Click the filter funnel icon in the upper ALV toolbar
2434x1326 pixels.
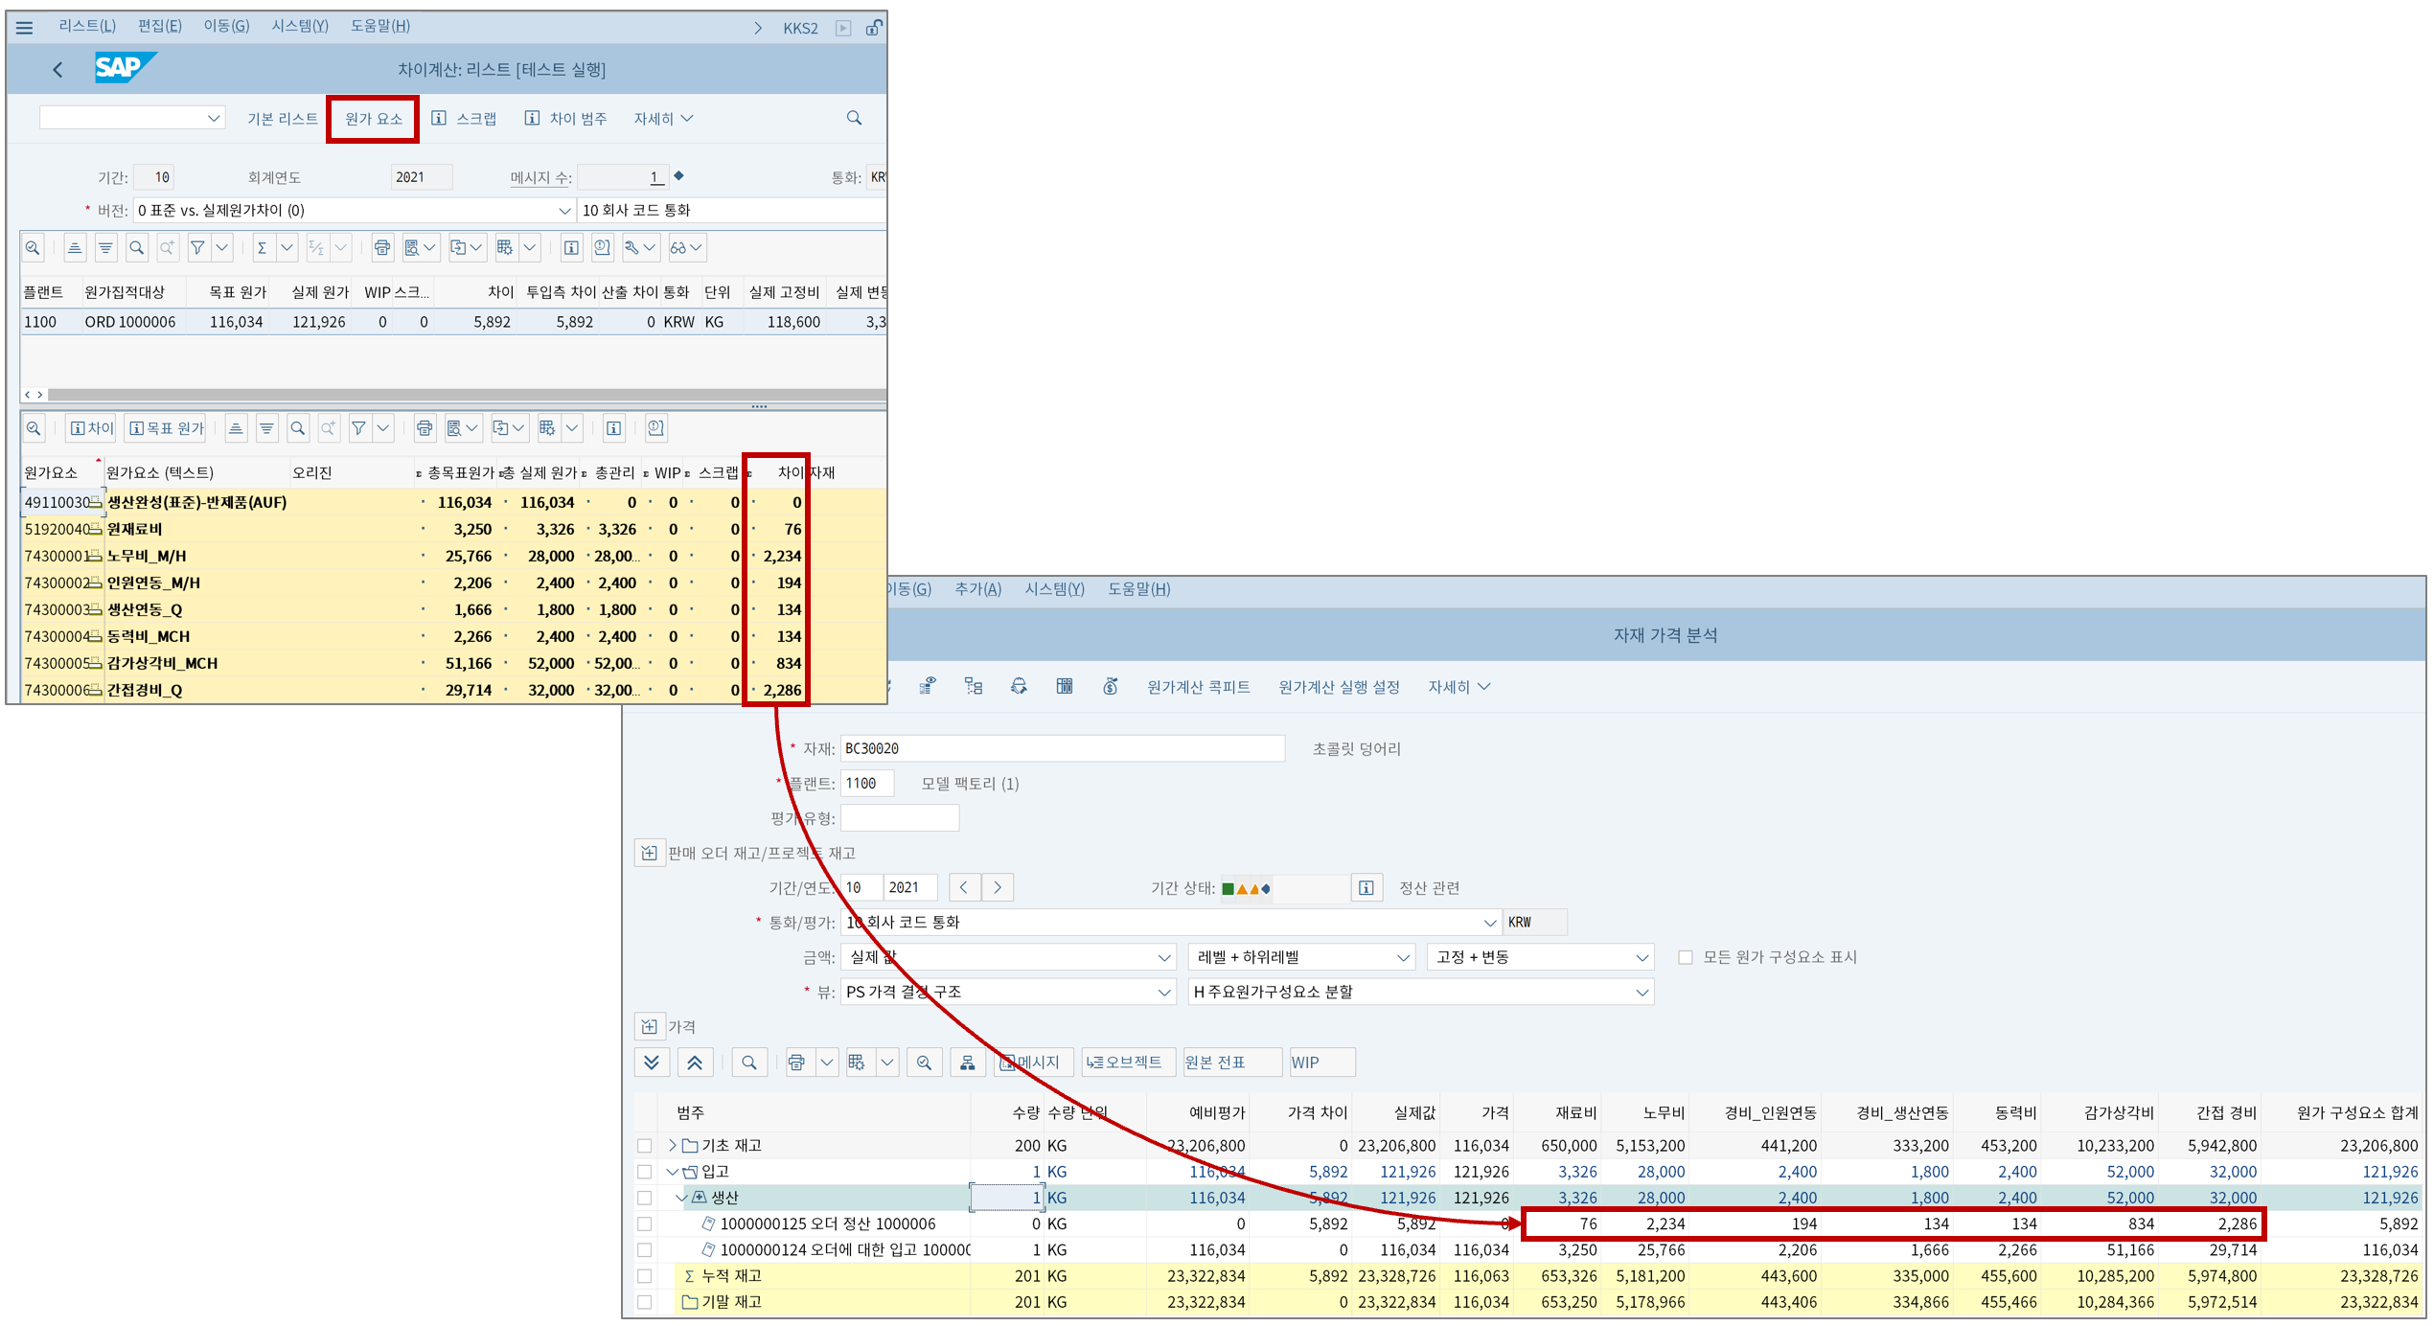point(197,248)
